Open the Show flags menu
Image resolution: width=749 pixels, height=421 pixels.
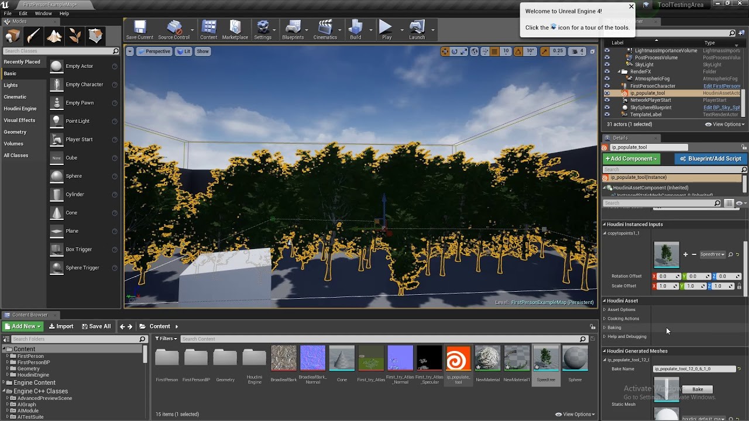[x=202, y=51]
